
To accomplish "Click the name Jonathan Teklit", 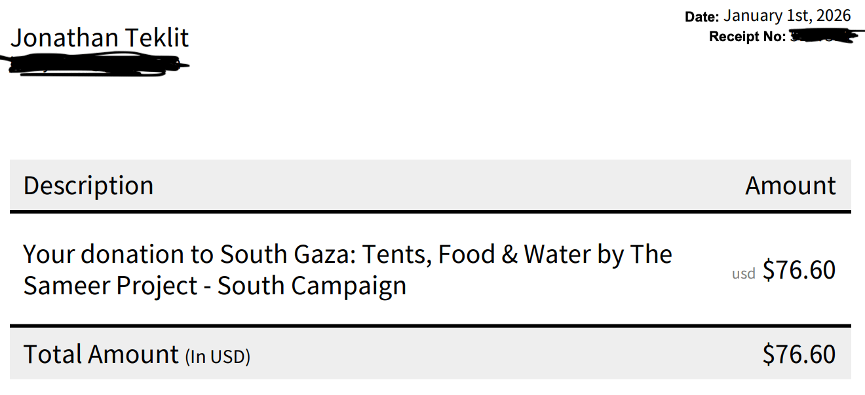I will click(x=100, y=38).
